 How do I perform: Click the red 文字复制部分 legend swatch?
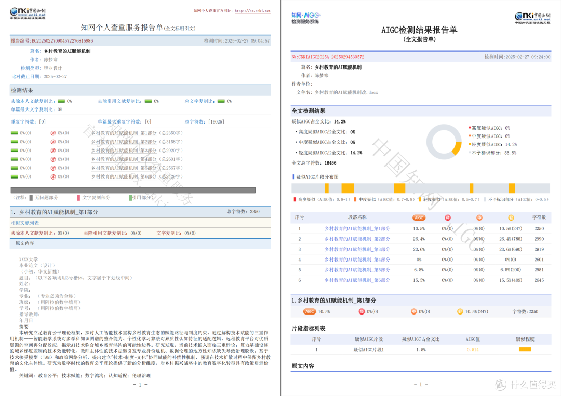coord(78,198)
